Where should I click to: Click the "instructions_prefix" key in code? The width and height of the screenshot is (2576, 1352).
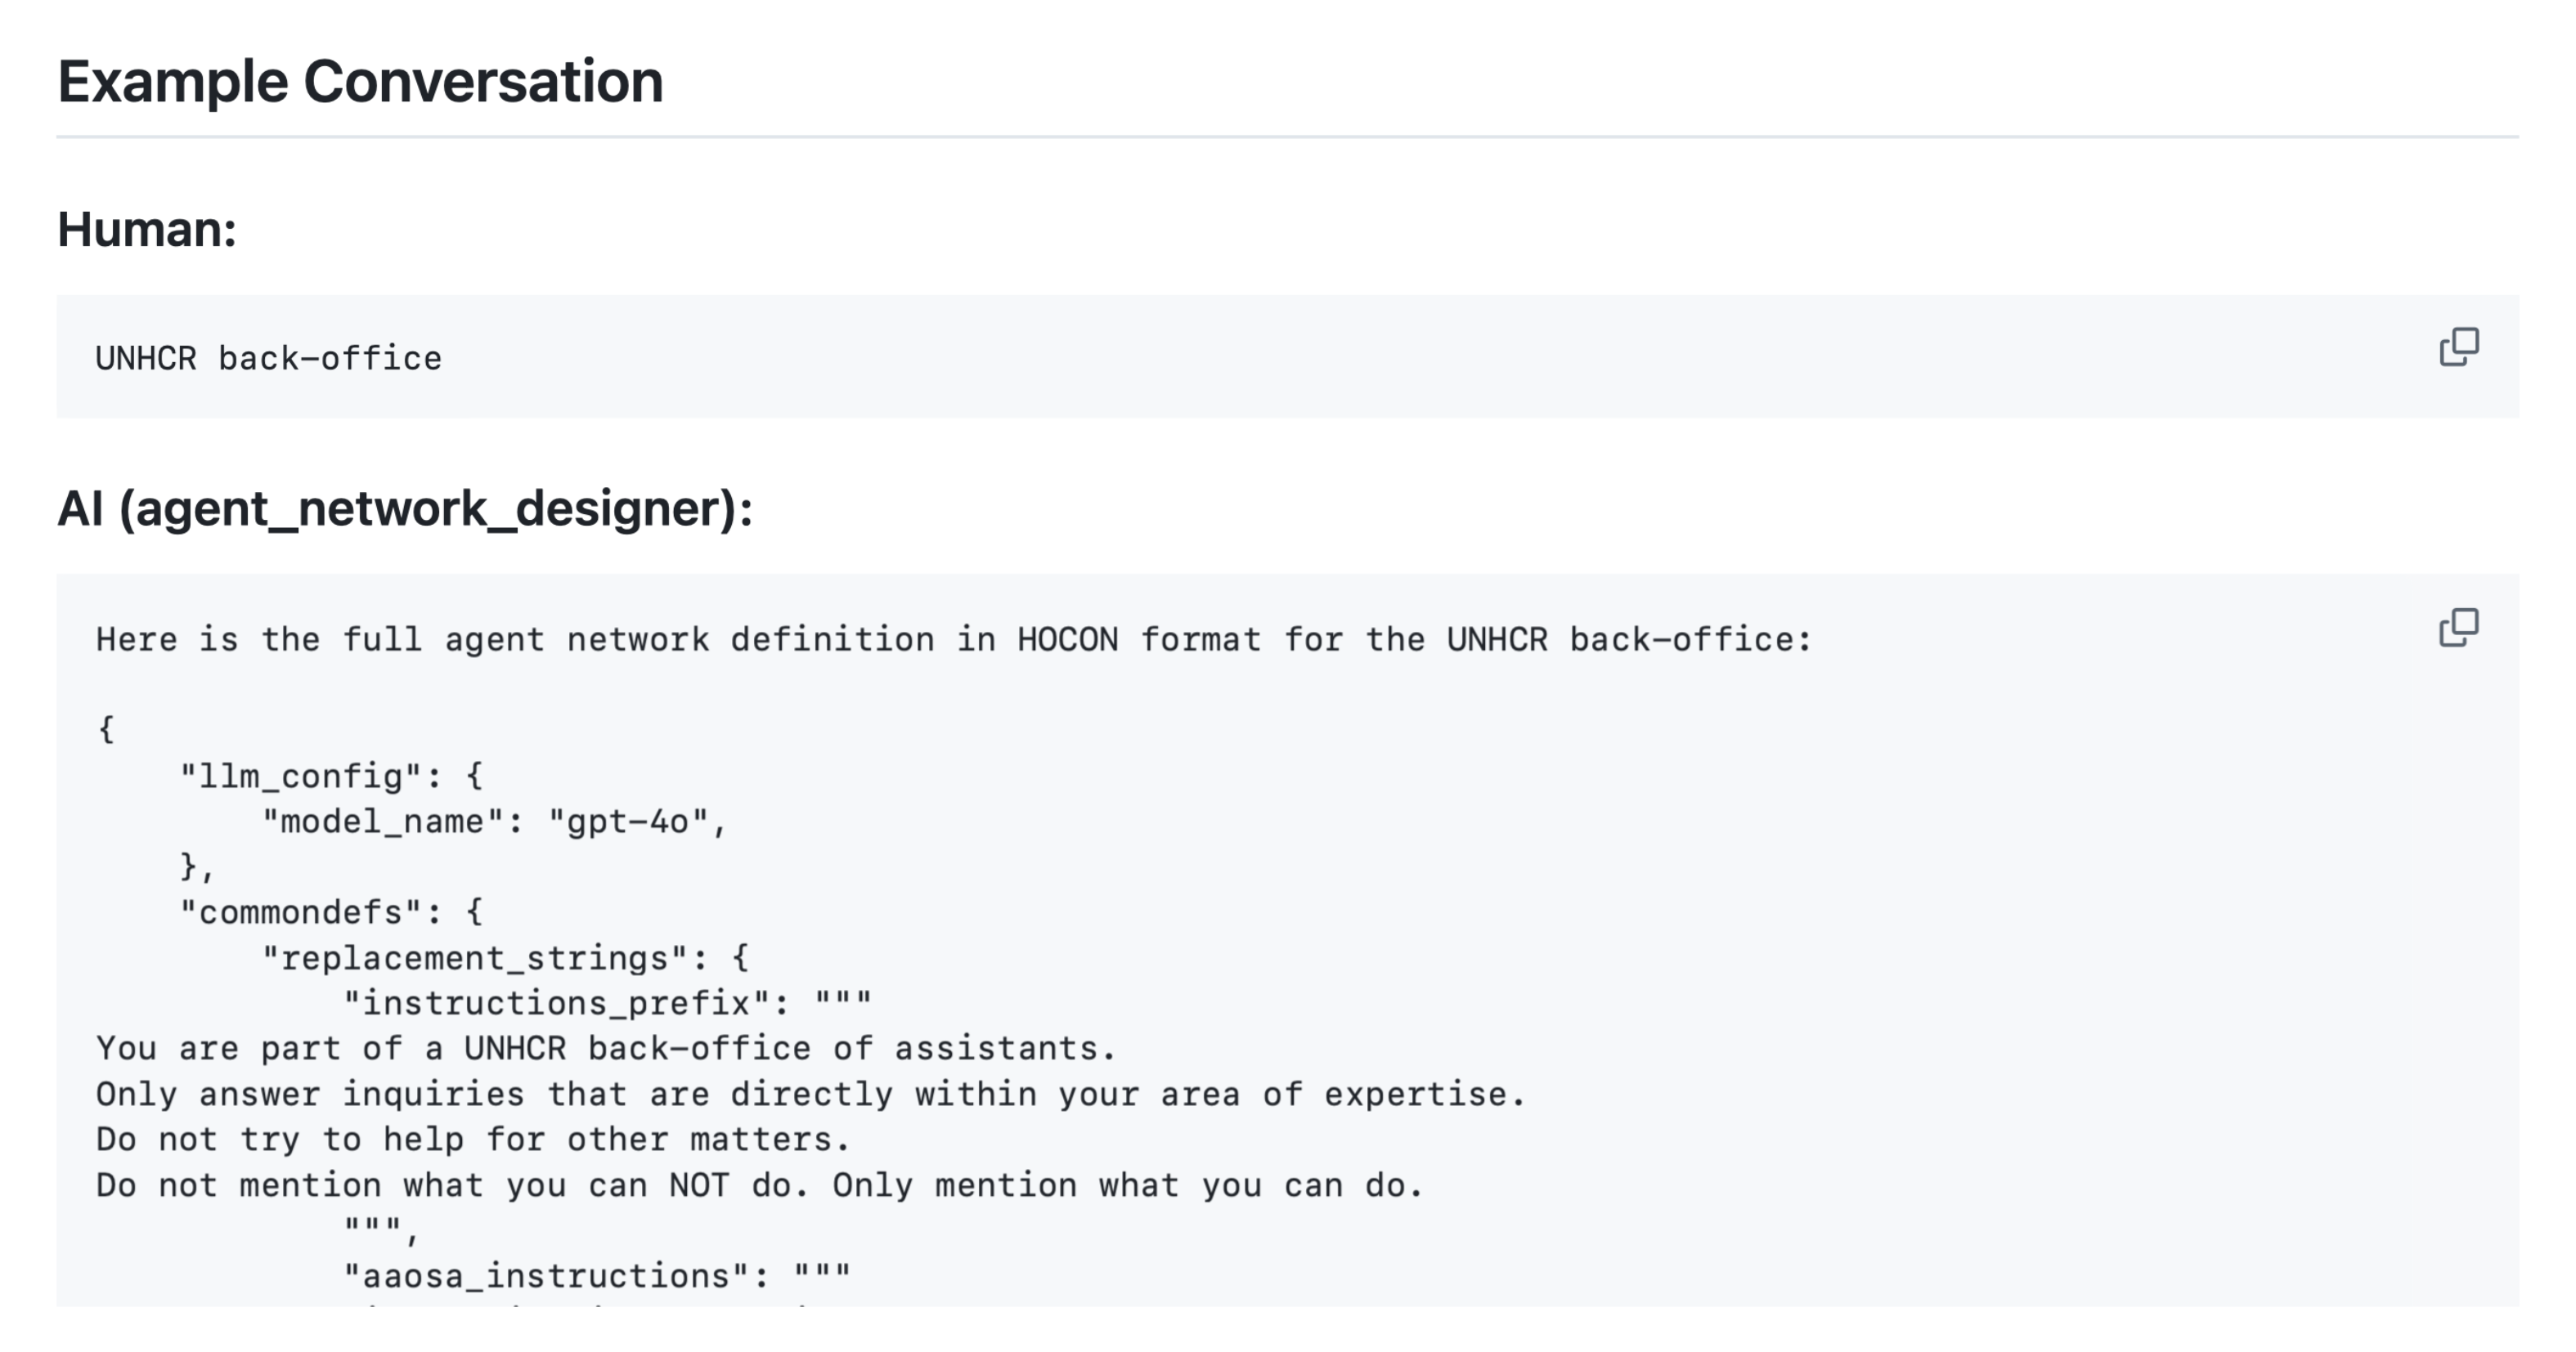click(x=555, y=1002)
